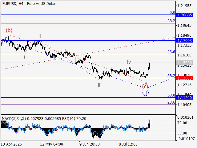Select the 1.20885 price label
Screen dimensions: 197x148
coord(185,15)
